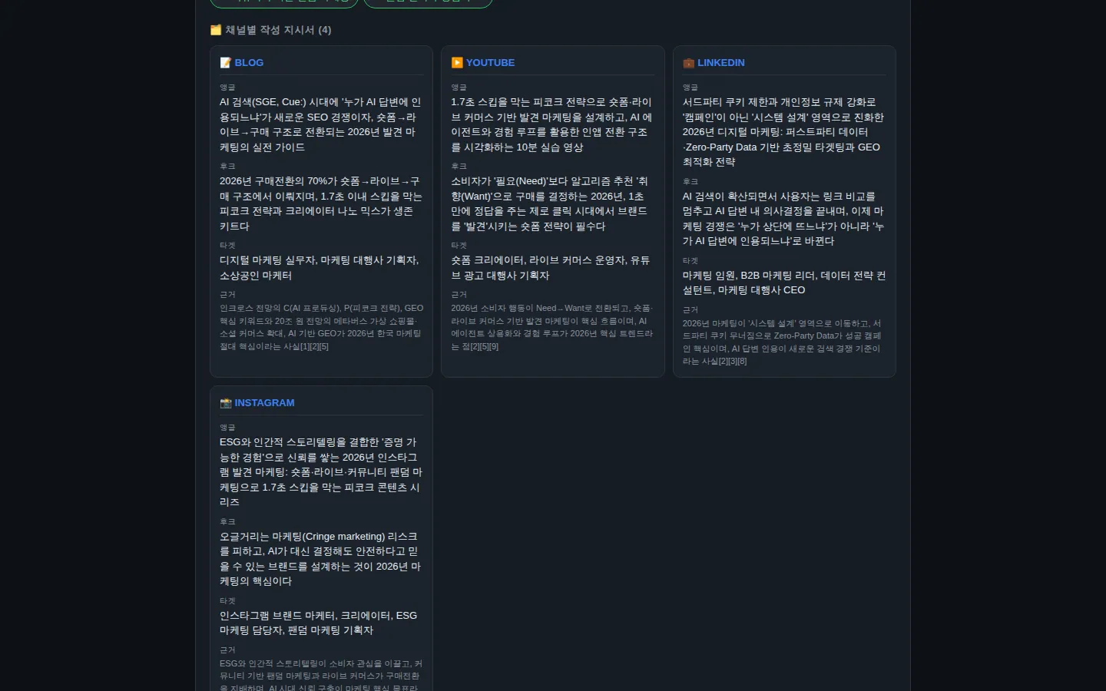Click the '앵글' label in the BLOG card
Viewport: 1106px width, 691px height.
(227, 88)
